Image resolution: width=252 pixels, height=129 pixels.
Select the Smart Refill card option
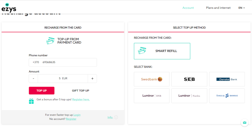pos(162,51)
